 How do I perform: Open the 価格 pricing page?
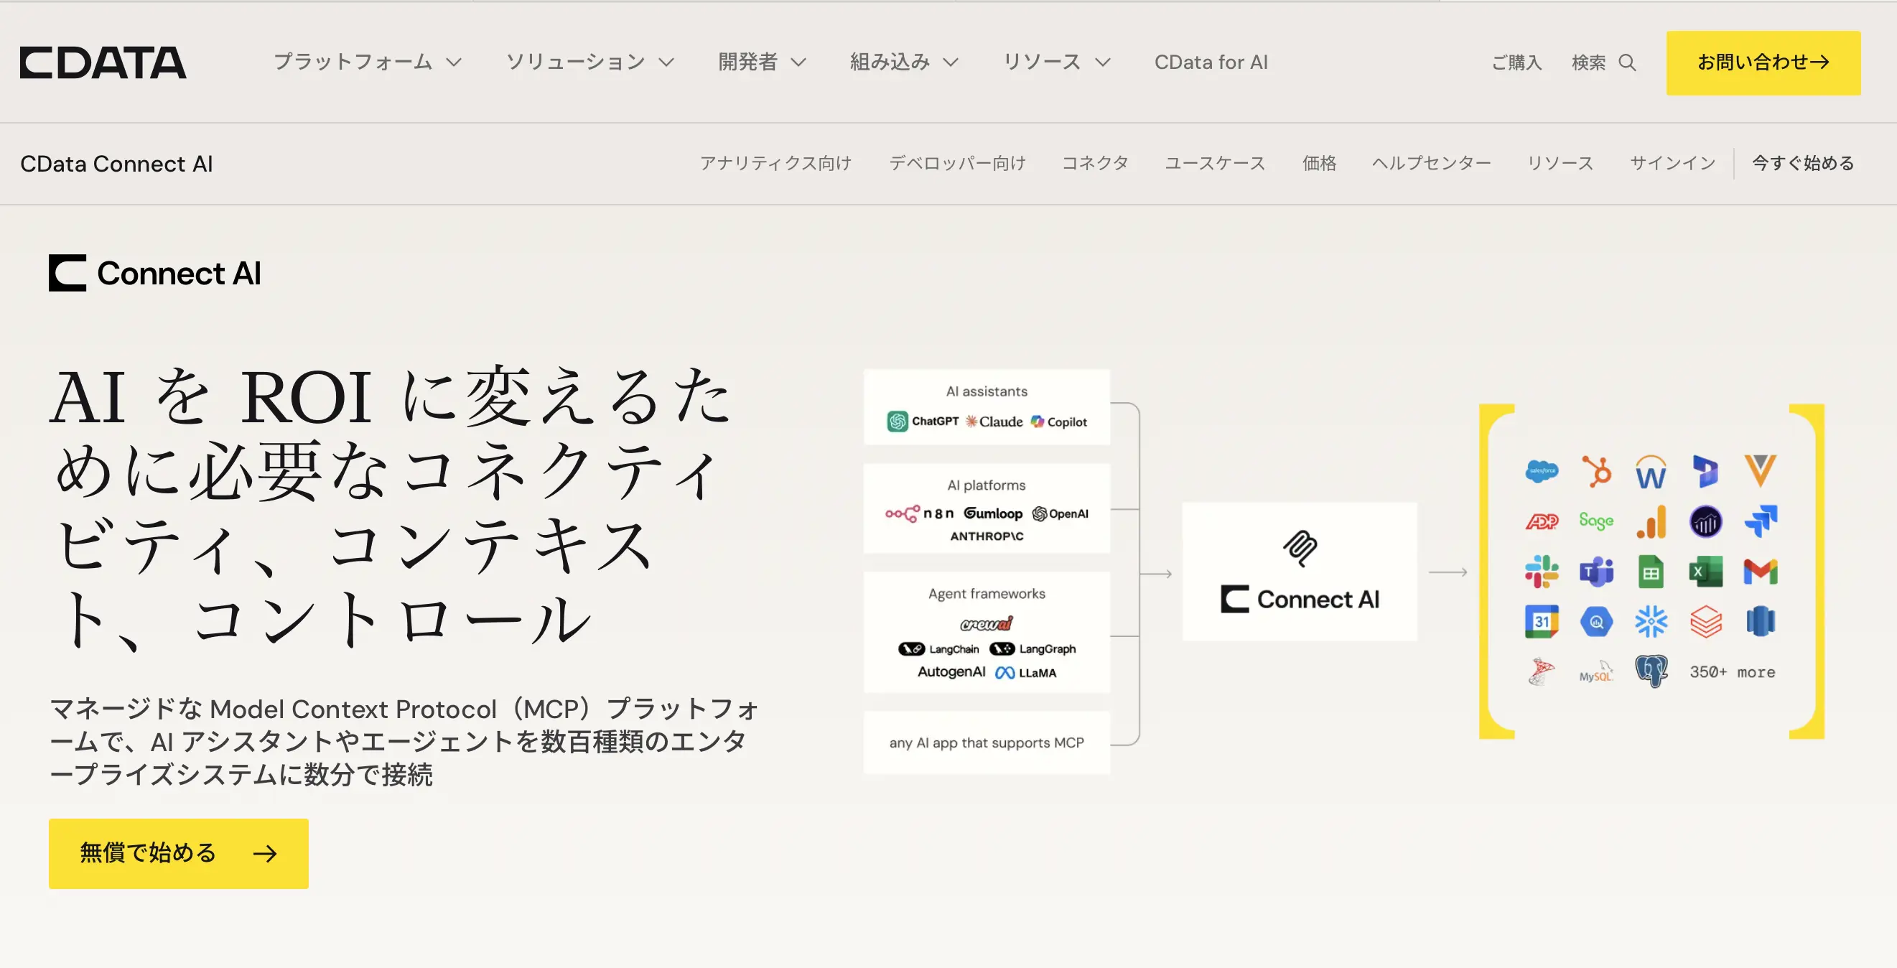[1319, 164]
